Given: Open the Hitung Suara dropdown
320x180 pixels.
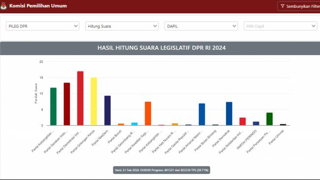Looking at the screenshot, I should pos(122,26).
